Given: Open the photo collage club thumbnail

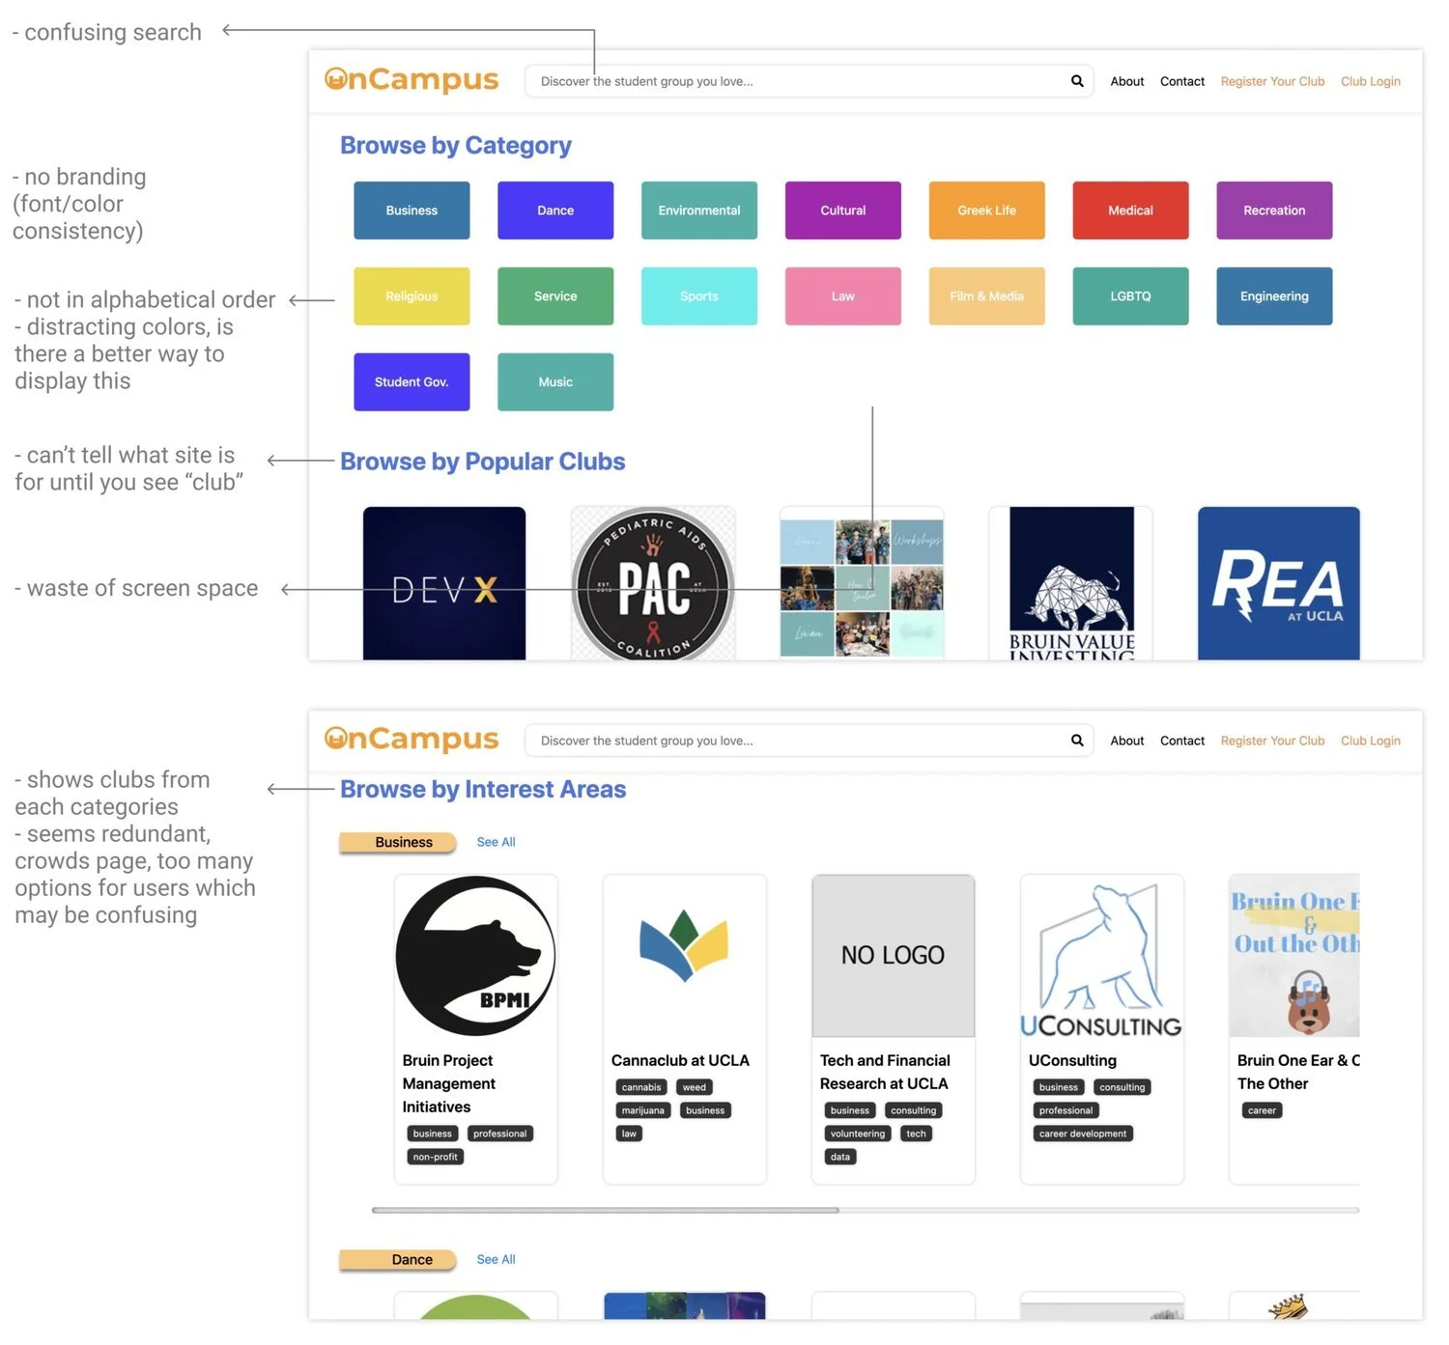Looking at the screenshot, I should click(862, 583).
